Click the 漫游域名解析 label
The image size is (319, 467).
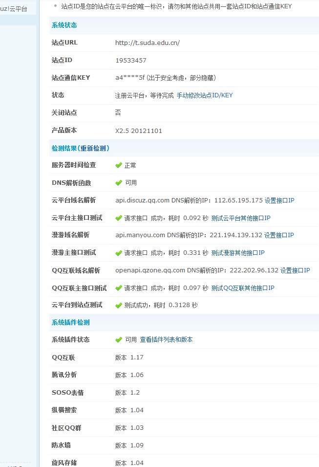click(70, 235)
